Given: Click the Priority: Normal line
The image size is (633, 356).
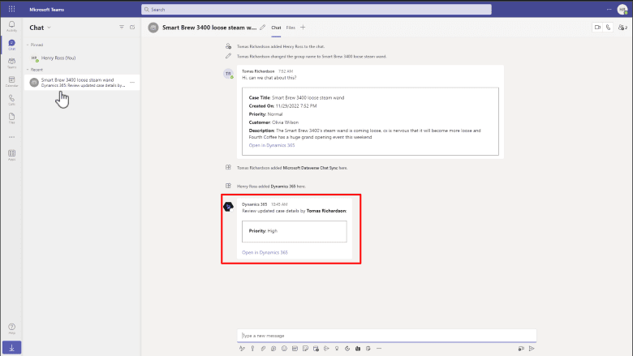Looking at the screenshot, I should click(x=265, y=114).
